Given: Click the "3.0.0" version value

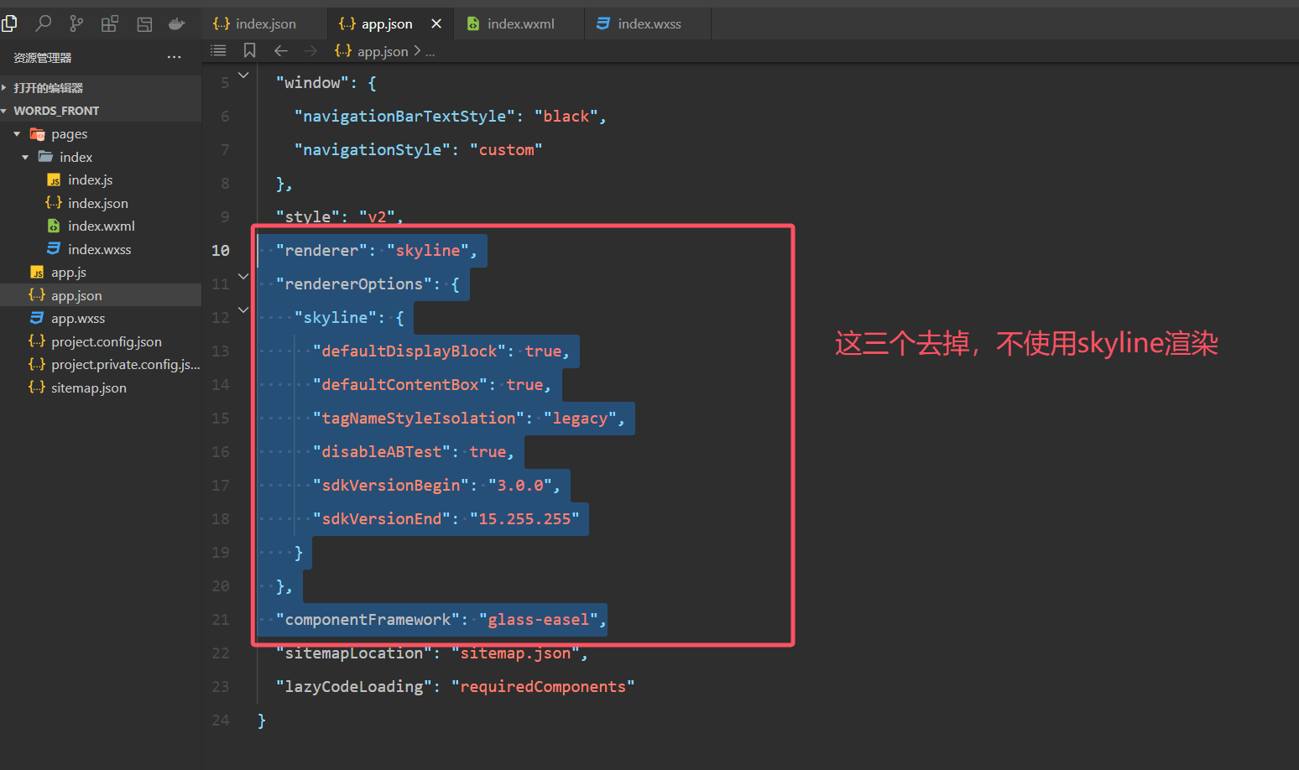Looking at the screenshot, I should pos(520,486).
